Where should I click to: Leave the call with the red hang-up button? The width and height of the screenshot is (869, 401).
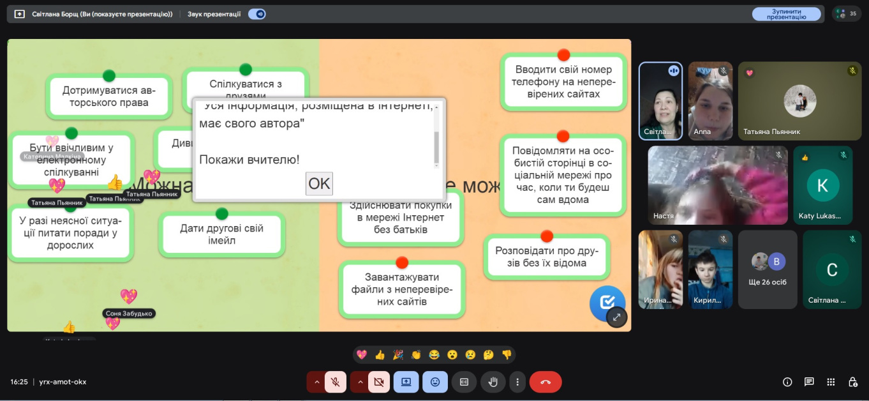tap(546, 382)
